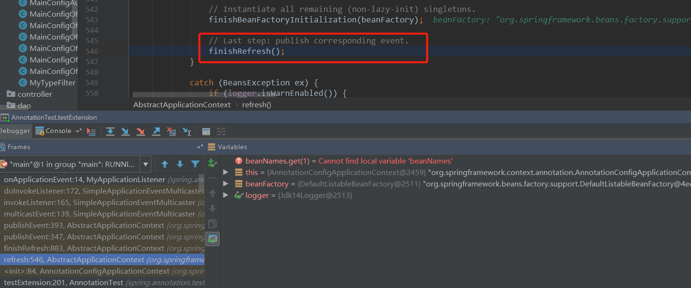Select finishRefresh:883 stack frame

coord(102,248)
